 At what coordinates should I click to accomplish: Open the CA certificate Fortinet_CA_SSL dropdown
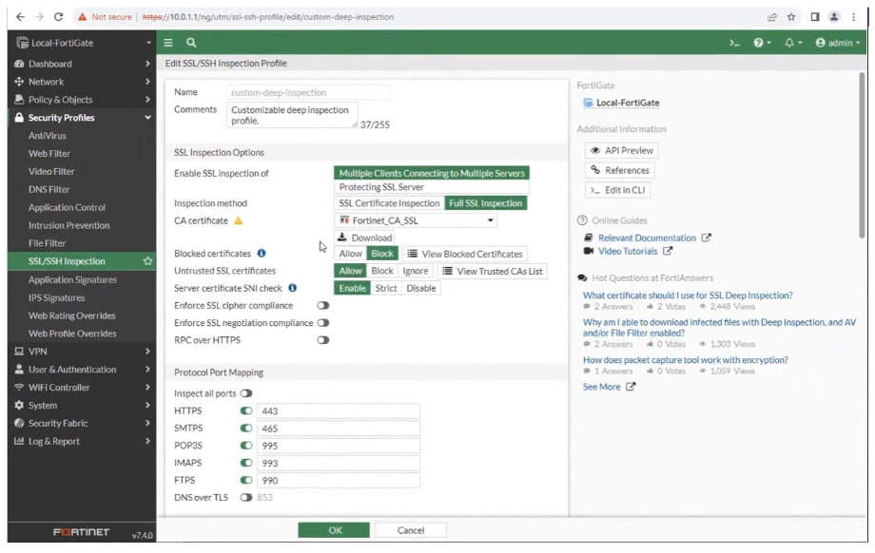point(416,220)
